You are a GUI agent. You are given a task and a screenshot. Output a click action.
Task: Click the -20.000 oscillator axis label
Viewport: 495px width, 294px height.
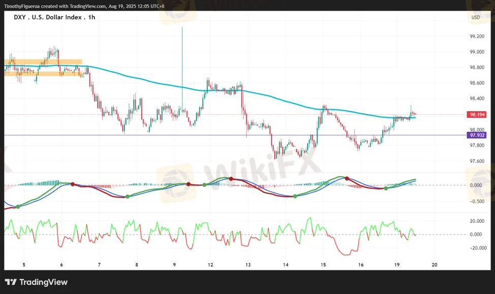(477, 248)
